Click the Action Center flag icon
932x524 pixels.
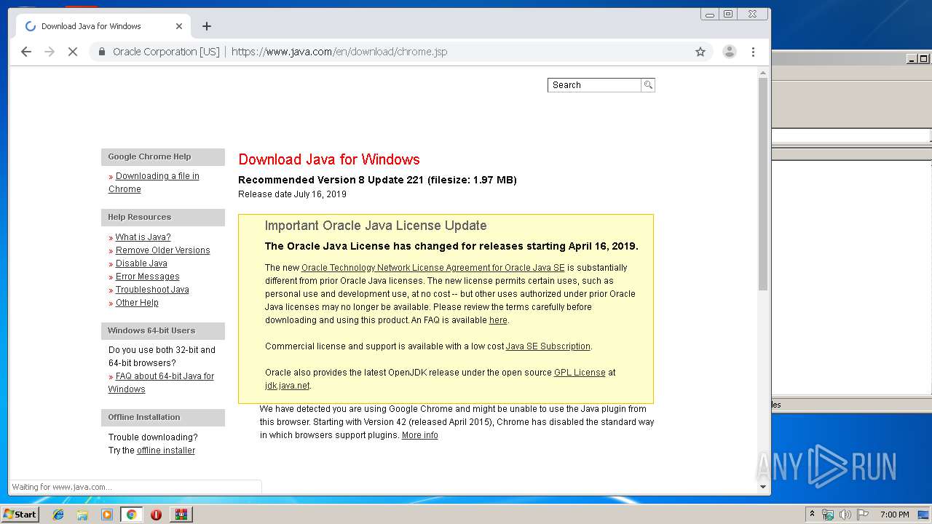(863, 515)
